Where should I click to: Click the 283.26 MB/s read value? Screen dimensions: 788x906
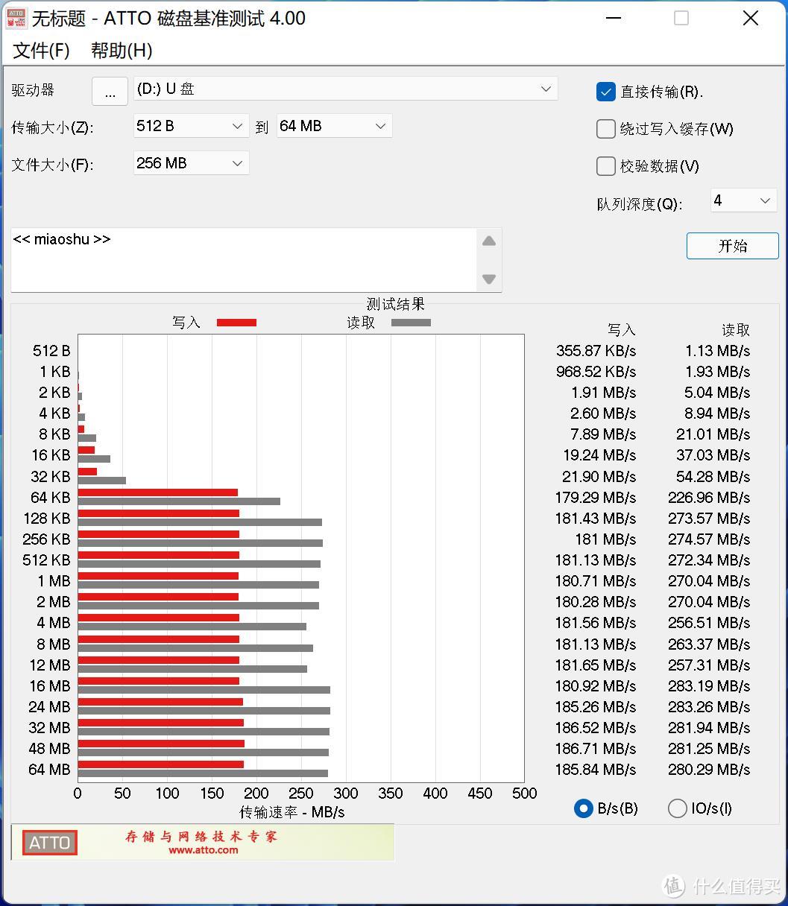710,707
